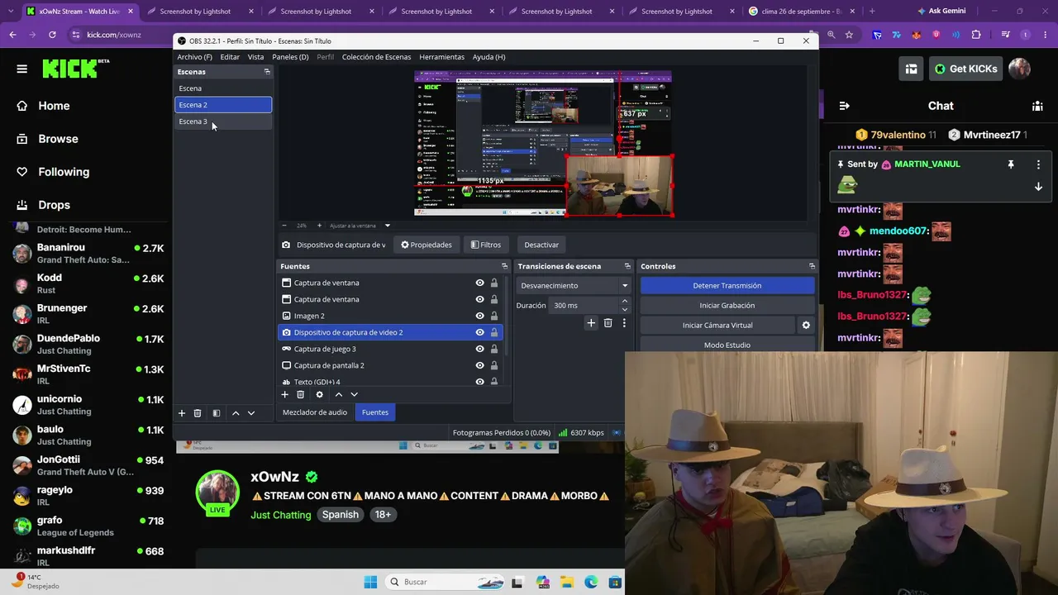Move the selected scene up in the Escenas list
This screenshot has width=1058, height=595.
point(236,413)
